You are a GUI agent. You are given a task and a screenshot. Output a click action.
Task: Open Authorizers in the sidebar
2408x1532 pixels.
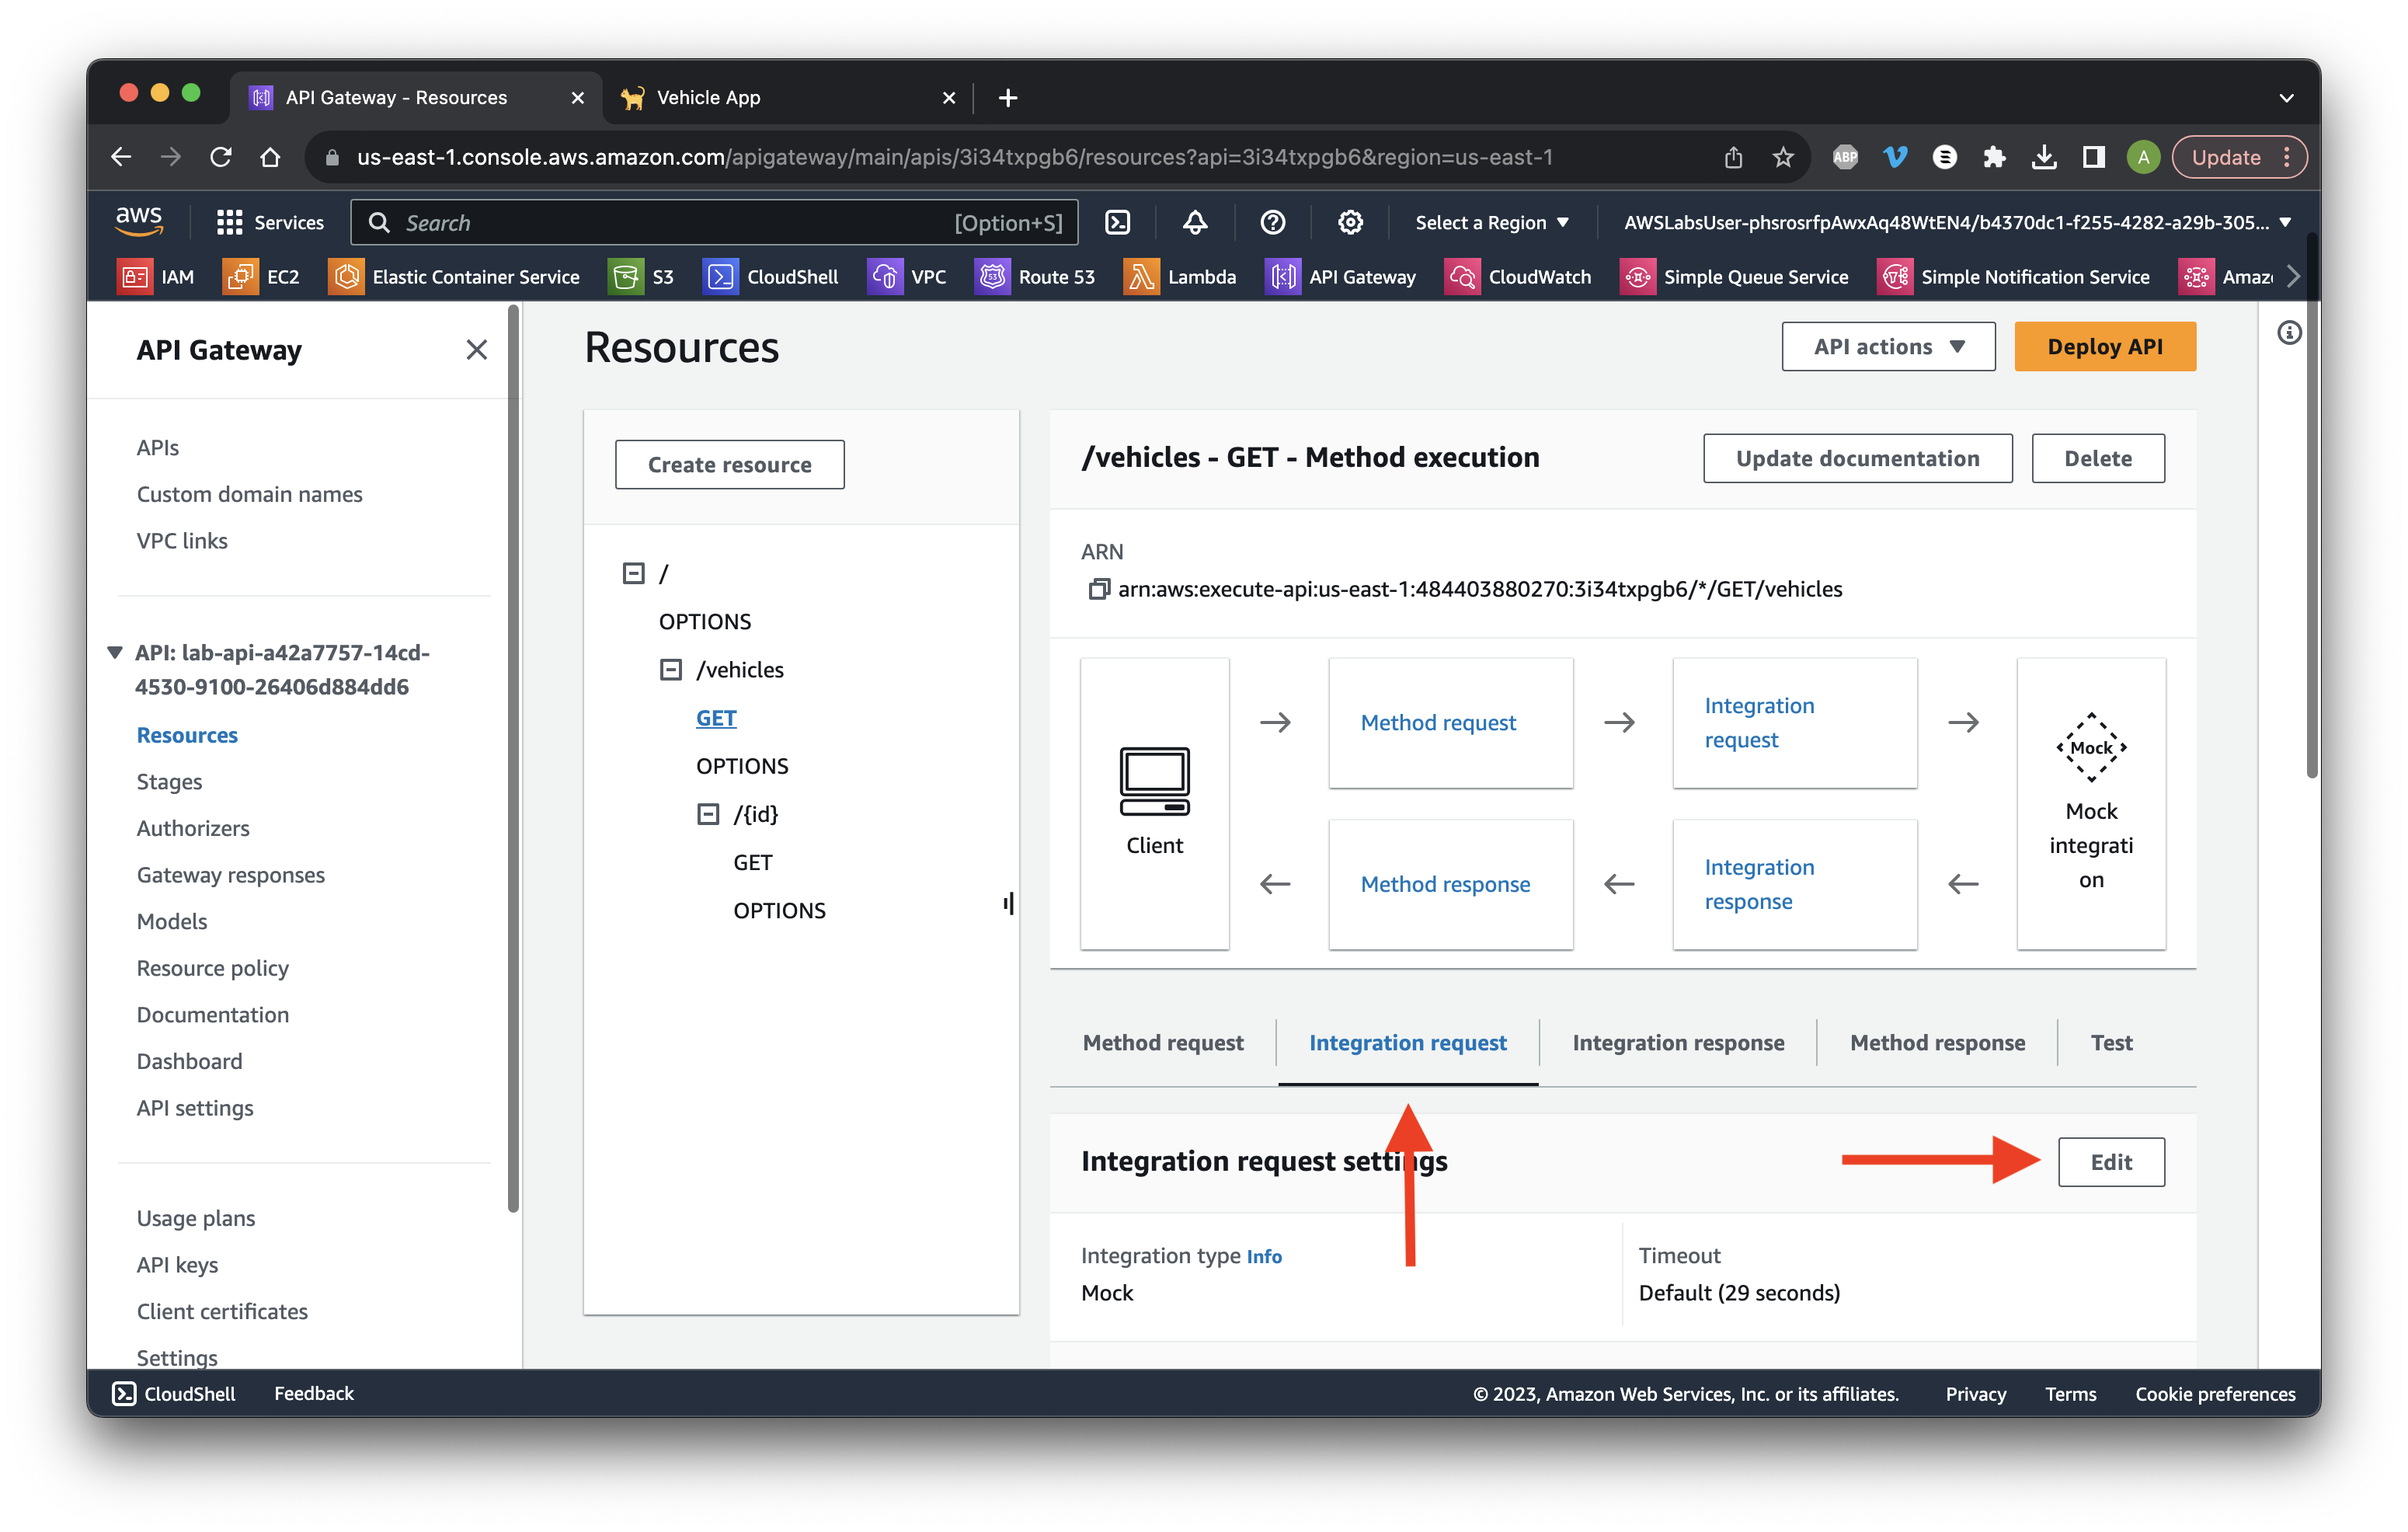[x=193, y=828]
